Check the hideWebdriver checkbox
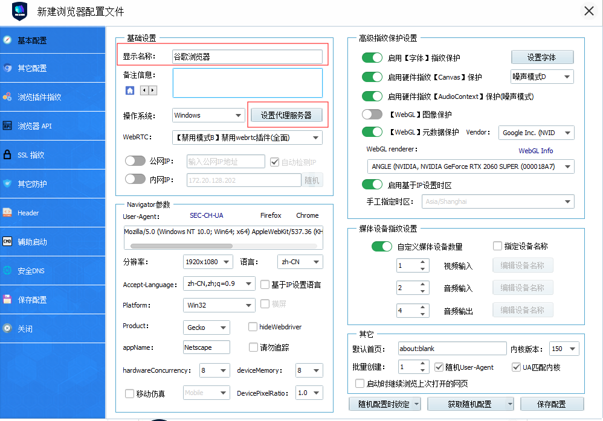This screenshot has height=421, width=603. 253,326
